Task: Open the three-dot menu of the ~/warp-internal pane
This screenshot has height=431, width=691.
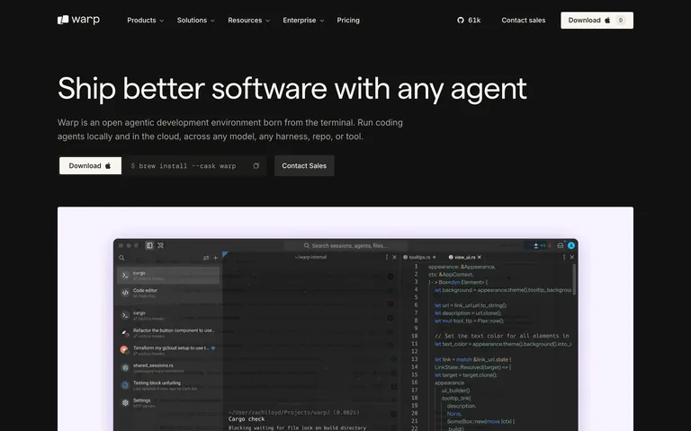Action: [x=387, y=258]
